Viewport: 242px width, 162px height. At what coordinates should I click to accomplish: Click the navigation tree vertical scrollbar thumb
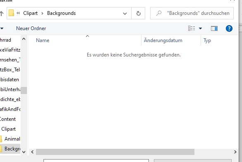point(24,90)
